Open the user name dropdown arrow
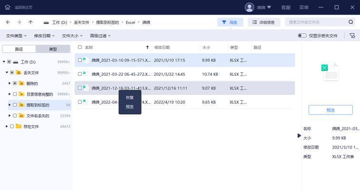 [269, 7]
